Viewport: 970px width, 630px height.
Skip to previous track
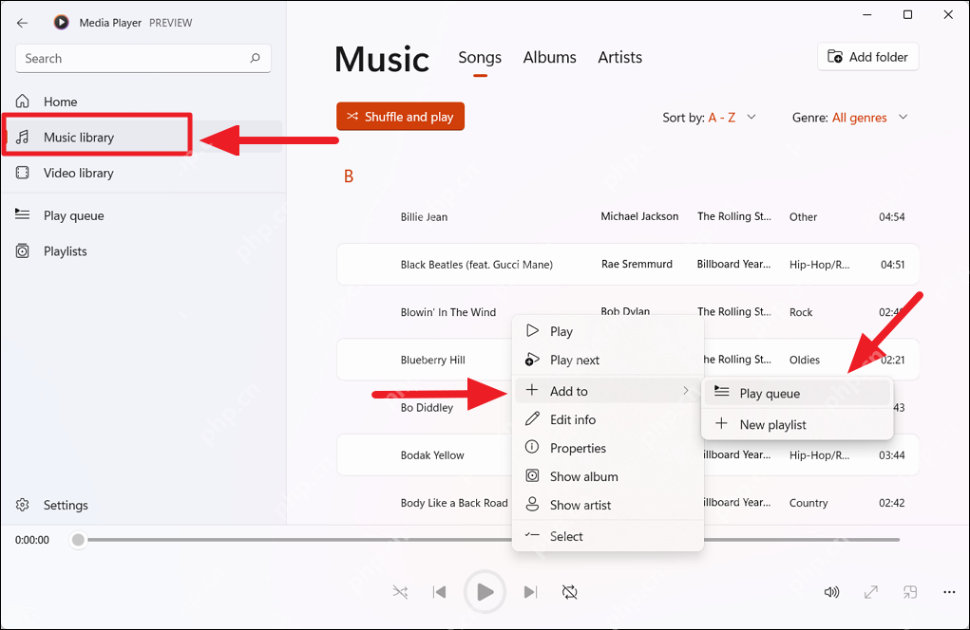(439, 592)
